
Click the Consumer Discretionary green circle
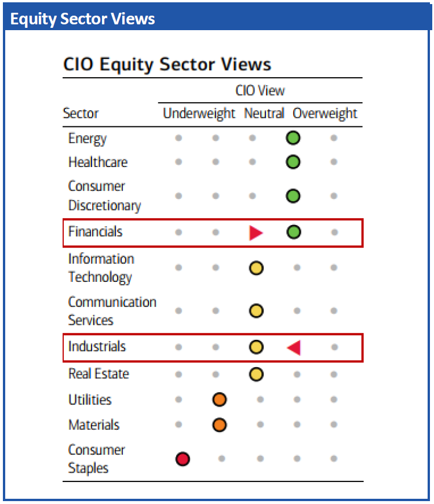pyautogui.click(x=293, y=196)
